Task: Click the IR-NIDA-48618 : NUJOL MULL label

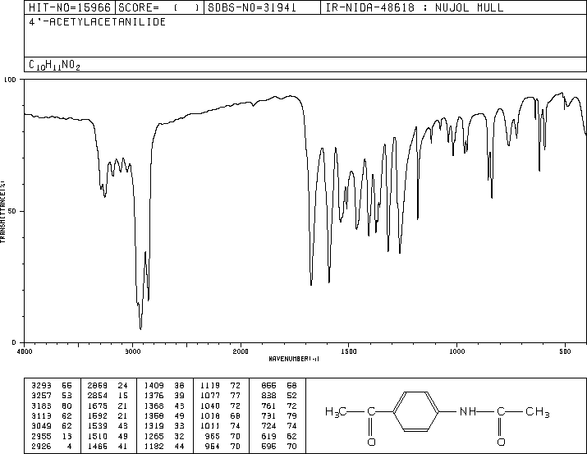Action: click(415, 7)
